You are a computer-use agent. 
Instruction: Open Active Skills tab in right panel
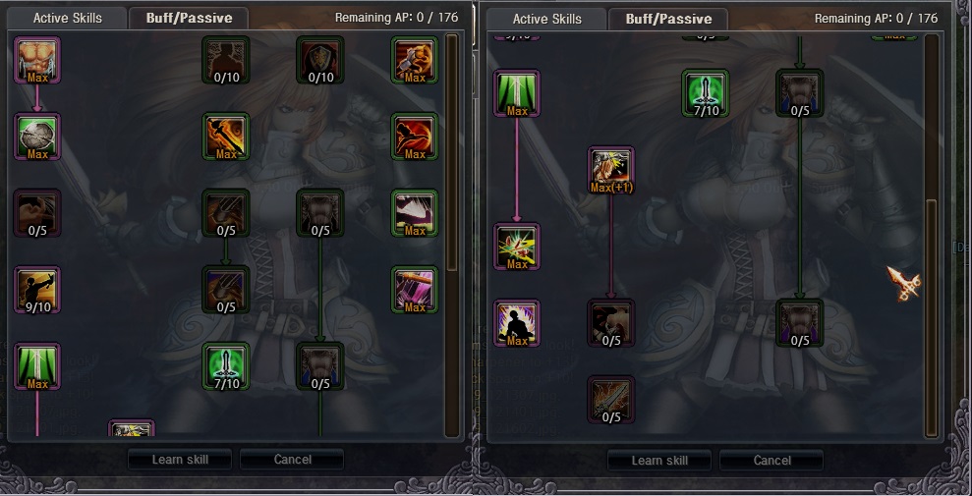tap(547, 19)
